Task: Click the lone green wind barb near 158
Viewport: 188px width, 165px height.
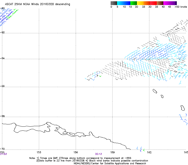Action: tap(100, 76)
